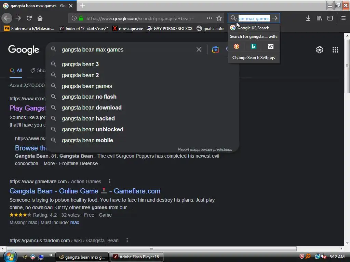
Task: Clear the Google search box text
Action: pyautogui.click(x=199, y=49)
